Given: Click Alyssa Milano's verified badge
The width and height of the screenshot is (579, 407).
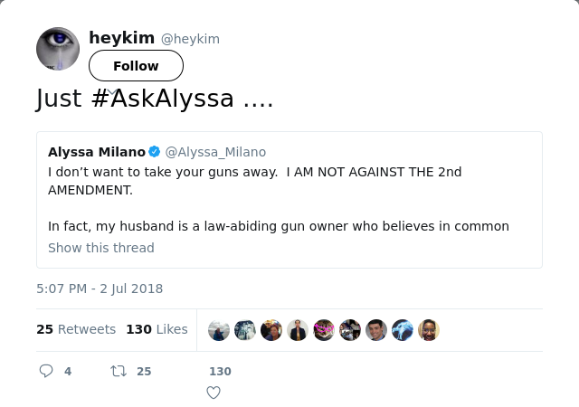Looking at the screenshot, I should click(155, 152).
